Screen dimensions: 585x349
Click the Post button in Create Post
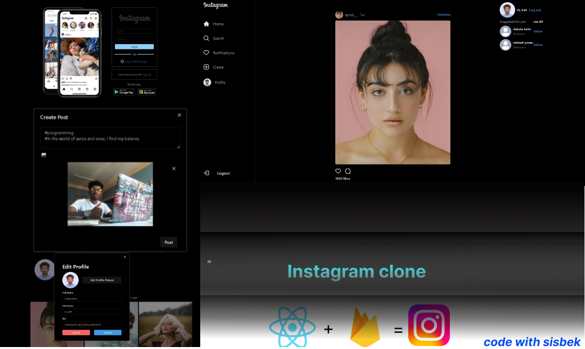point(168,242)
